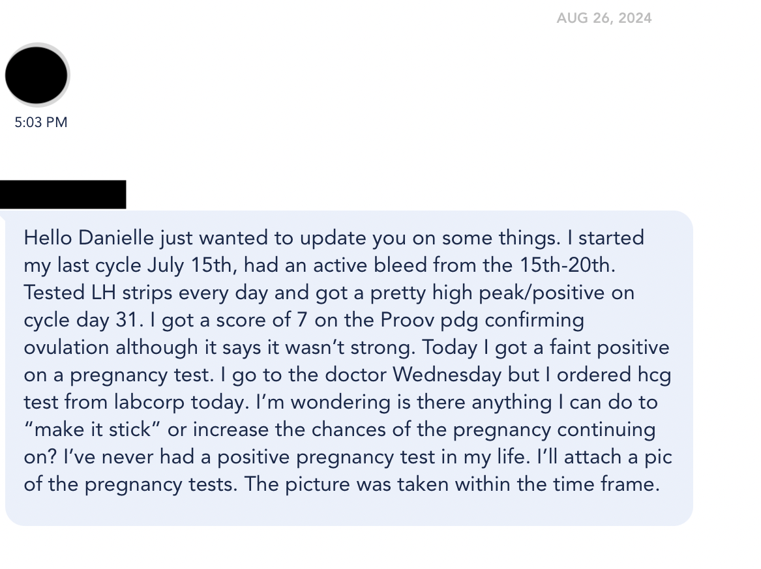Click the quoted phrase make it stick
Screen dimensions: 761x569
coord(92,430)
